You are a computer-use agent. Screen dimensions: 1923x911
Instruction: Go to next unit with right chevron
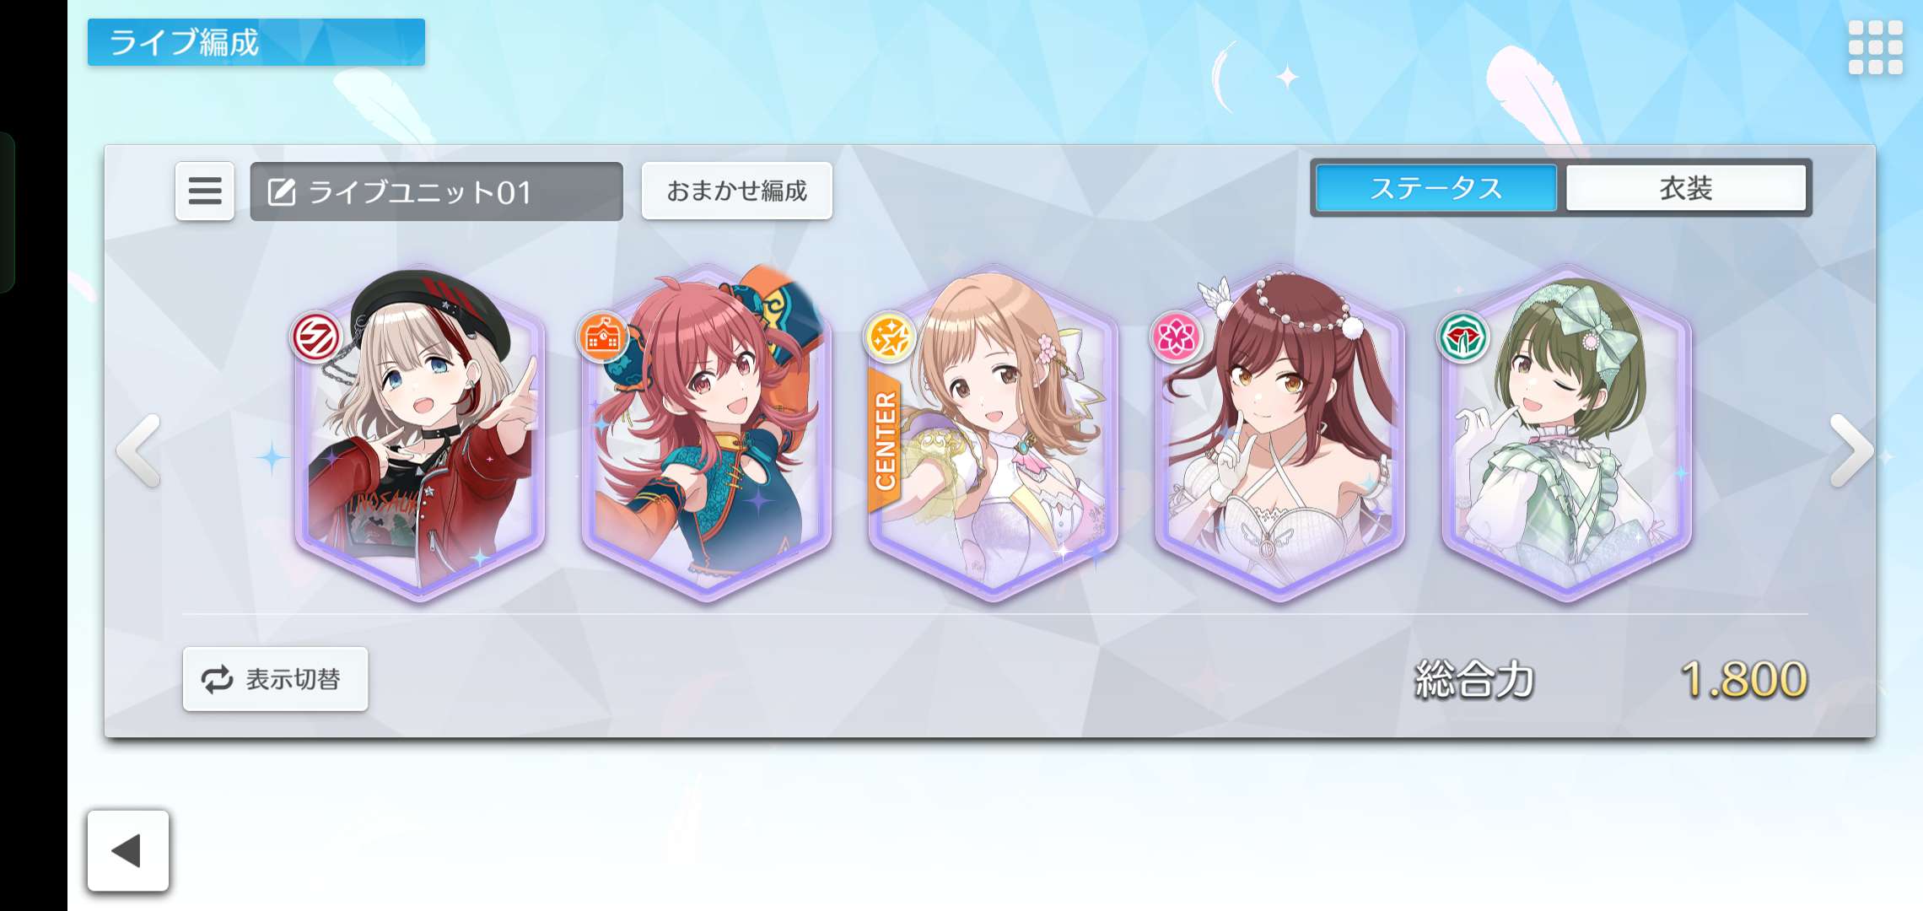click(1851, 450)
